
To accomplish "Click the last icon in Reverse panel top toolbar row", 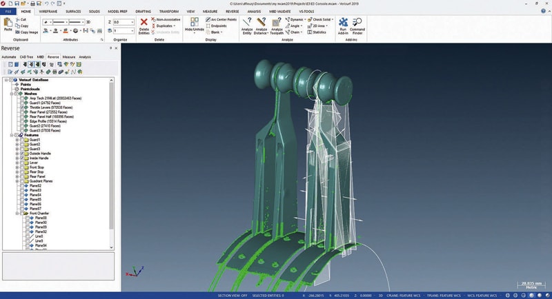I will click(79, 64).
